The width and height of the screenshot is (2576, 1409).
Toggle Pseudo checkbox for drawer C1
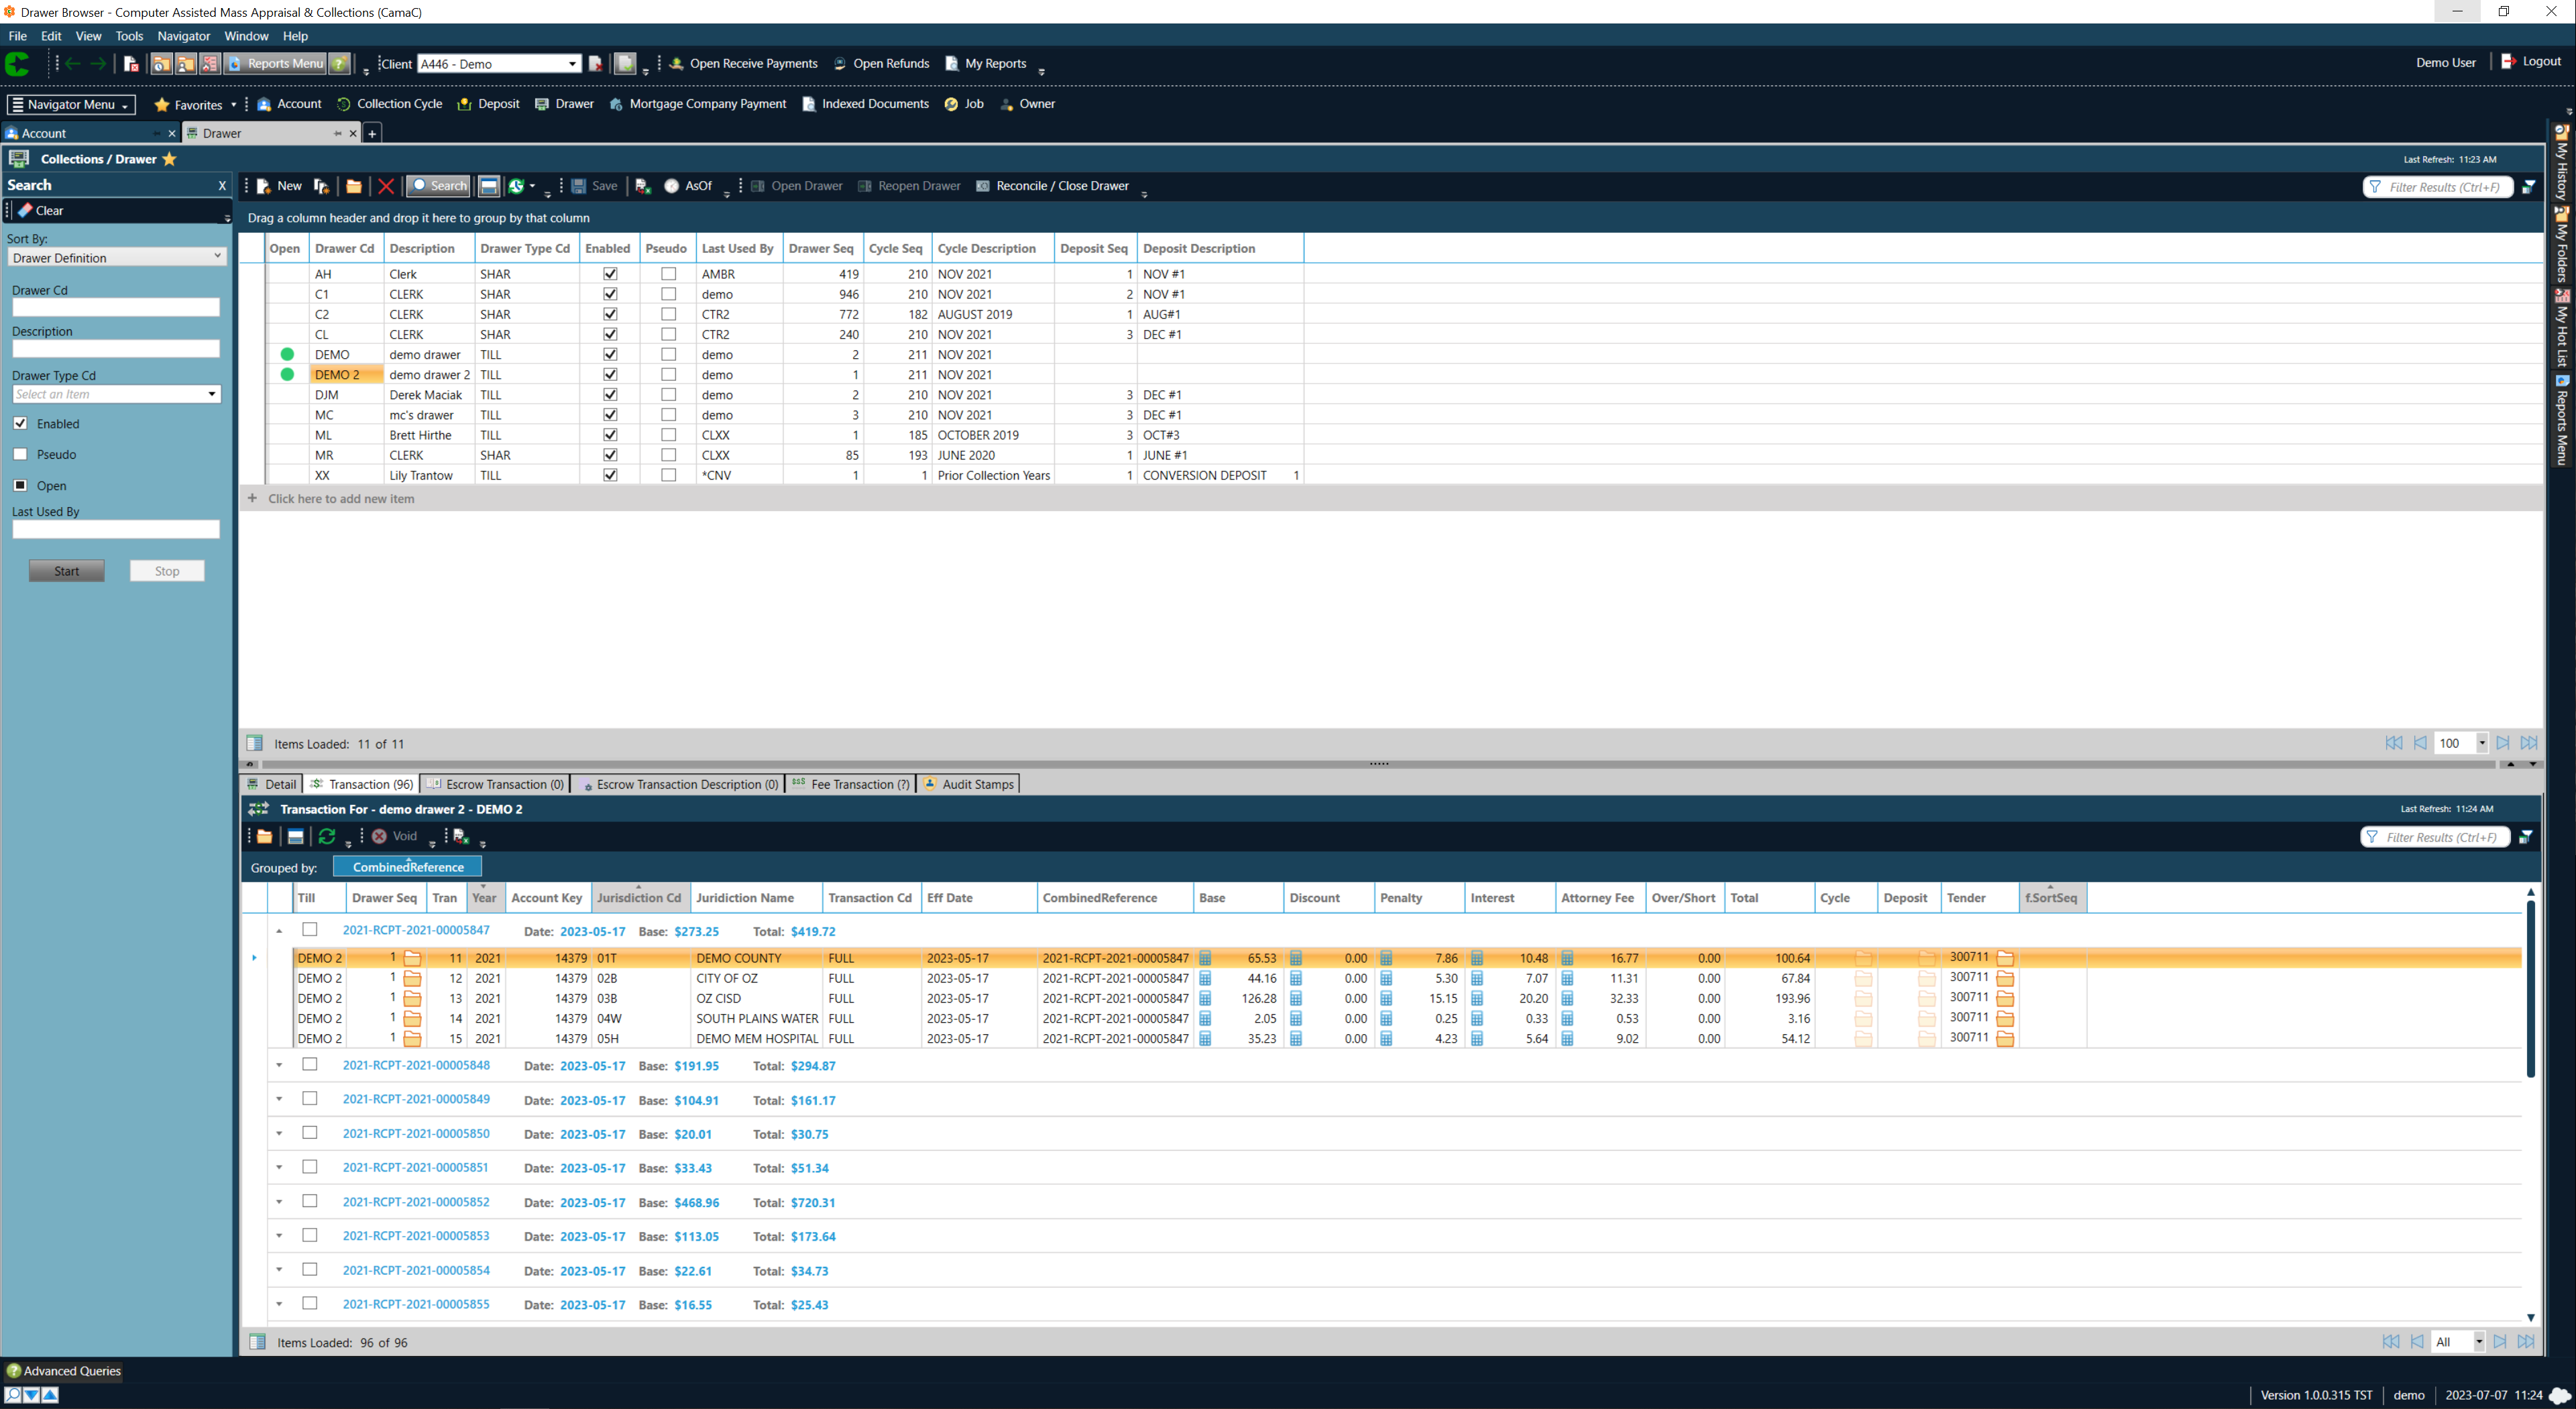668,294
